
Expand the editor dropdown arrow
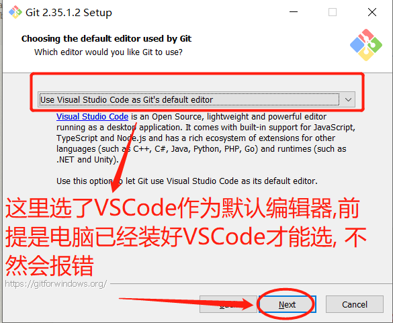pyautogui.click(x=348, y=99)
